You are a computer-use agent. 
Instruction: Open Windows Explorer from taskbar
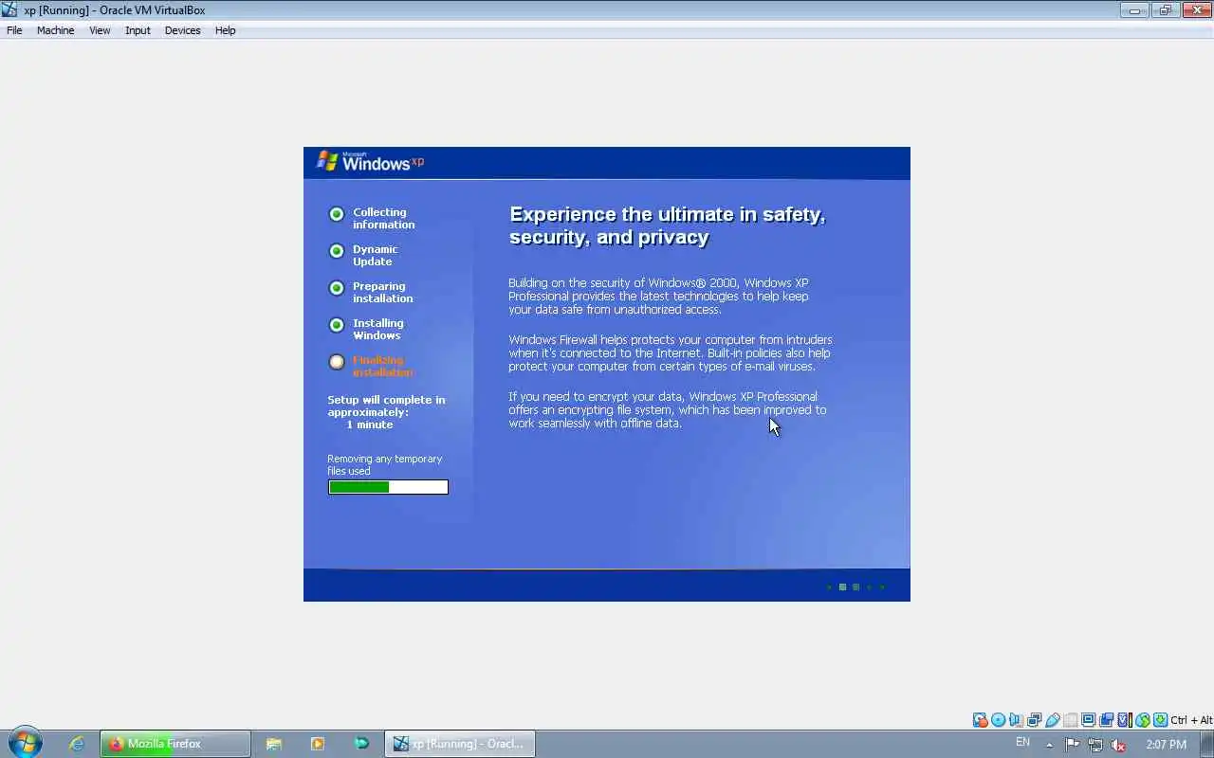tap(274, 744)
